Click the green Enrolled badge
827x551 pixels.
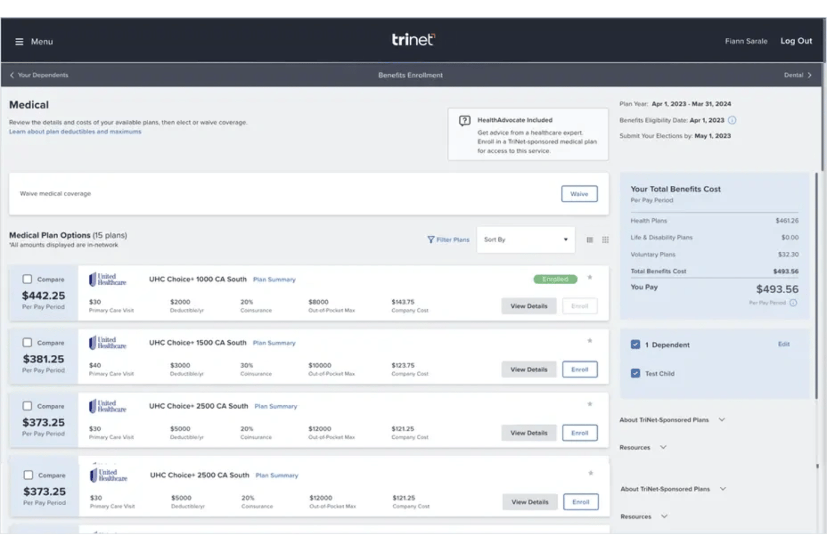555,279
